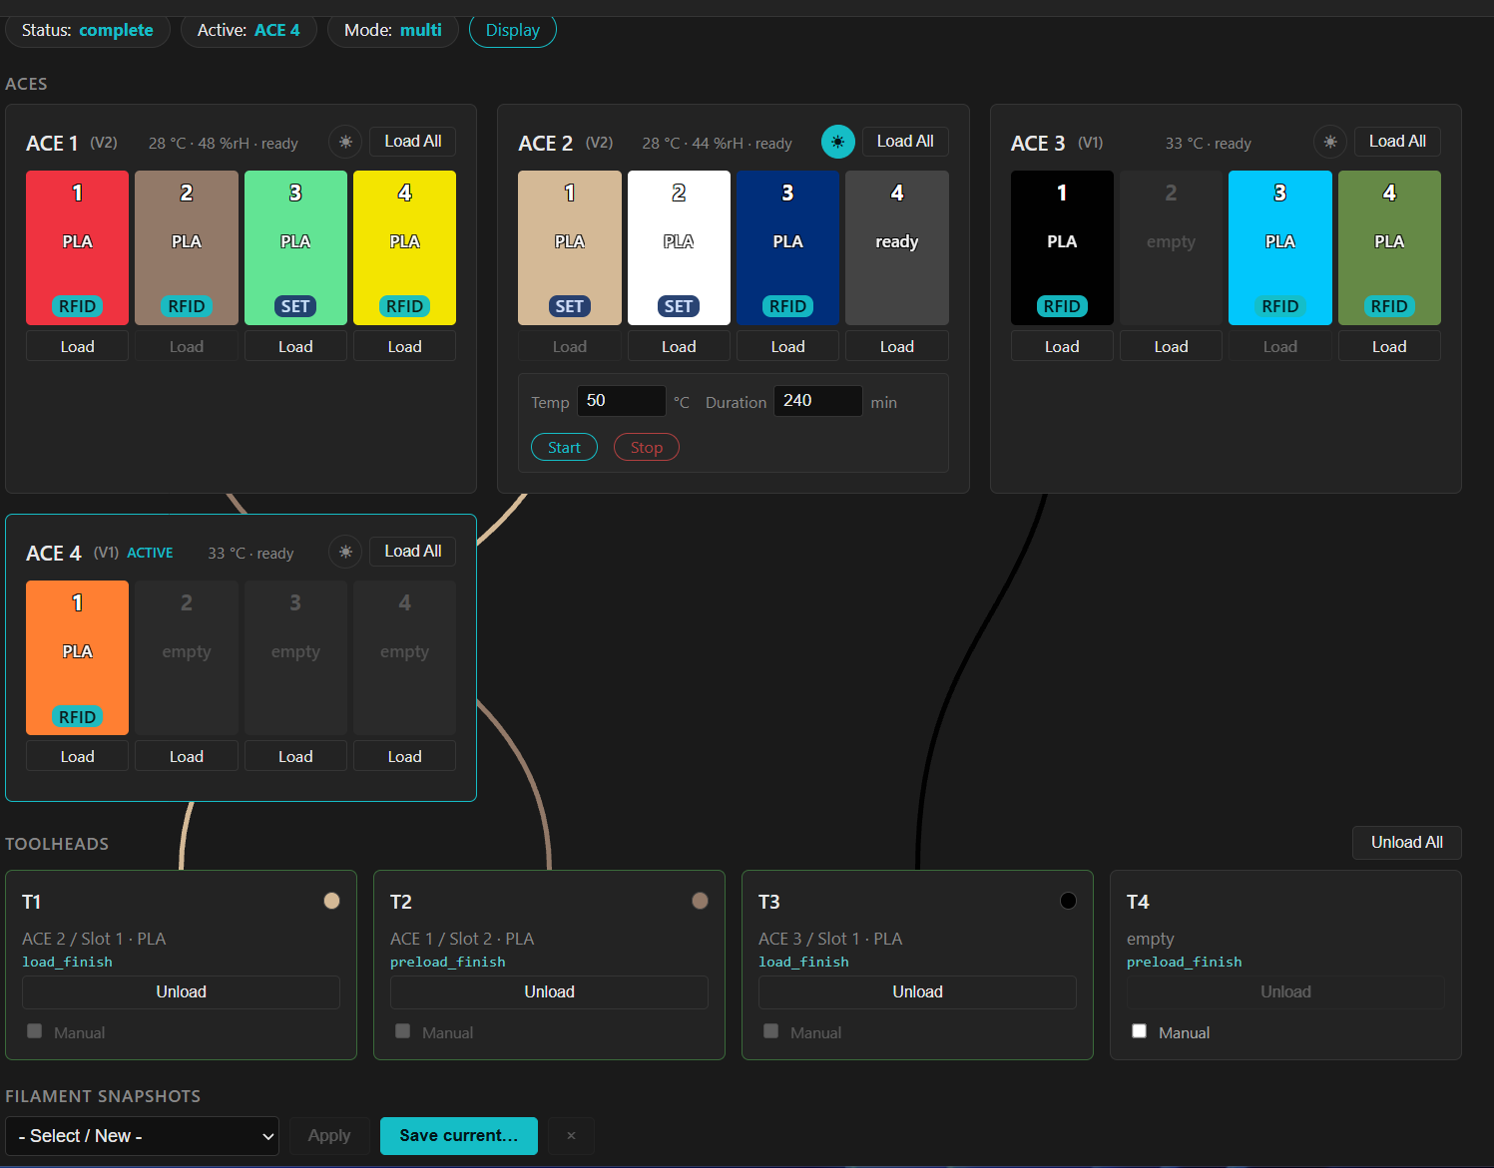Unload toolhead T2

pos(549,992)
